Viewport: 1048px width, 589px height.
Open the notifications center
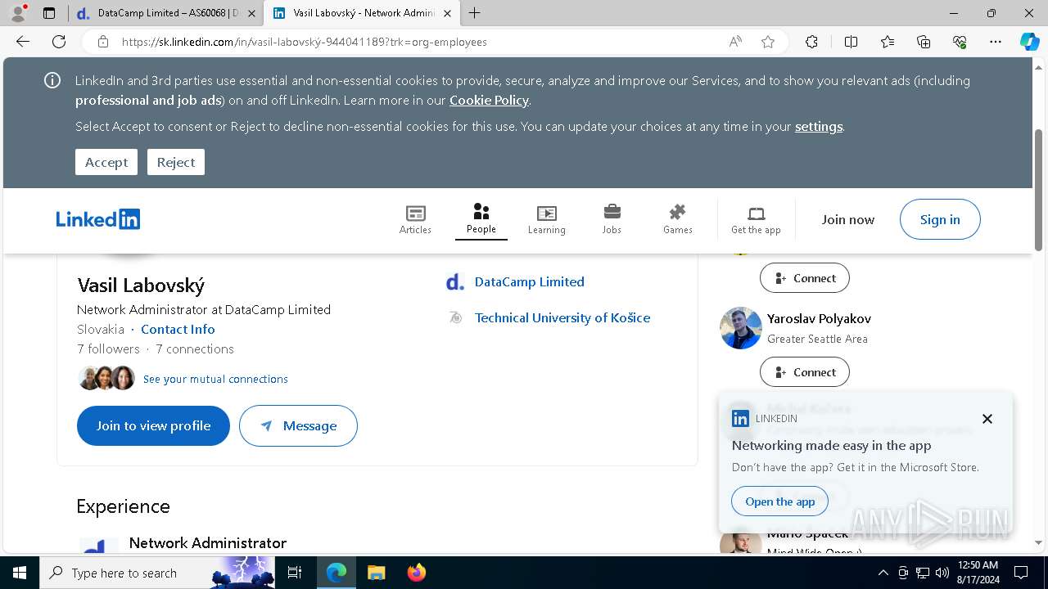click(1021, 573)
